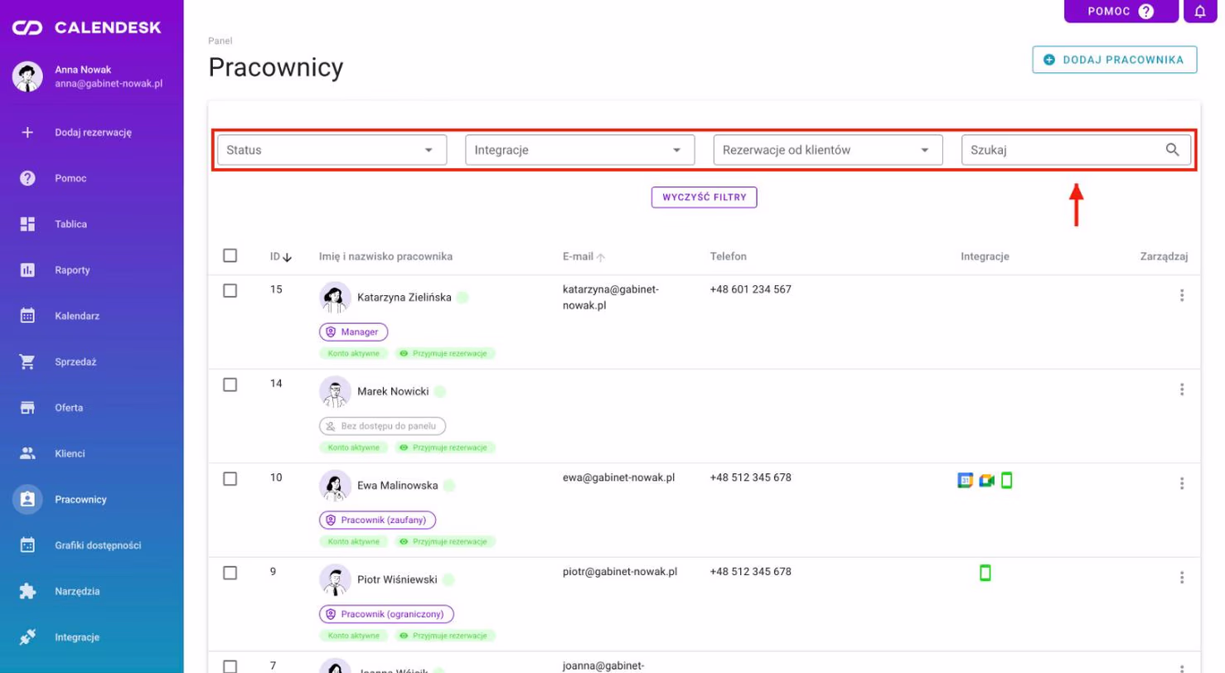Click the notification bell icon
This screenshot has width=1225, height=673.
[1199, 12]
